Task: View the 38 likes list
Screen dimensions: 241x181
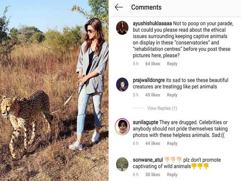Action: [x=153, y=175]
